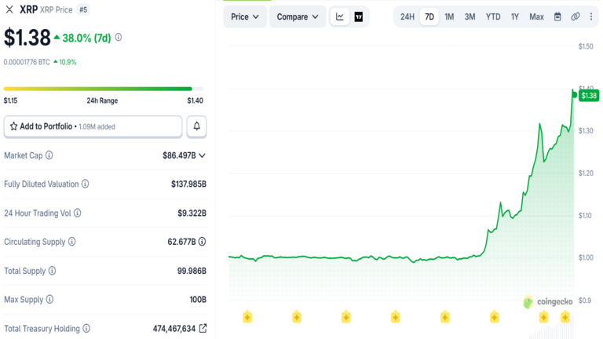This screenshot has width=603, height=339.
Task: Open the external link icon beside 474,467,634
Action: (x=203, y=328)
